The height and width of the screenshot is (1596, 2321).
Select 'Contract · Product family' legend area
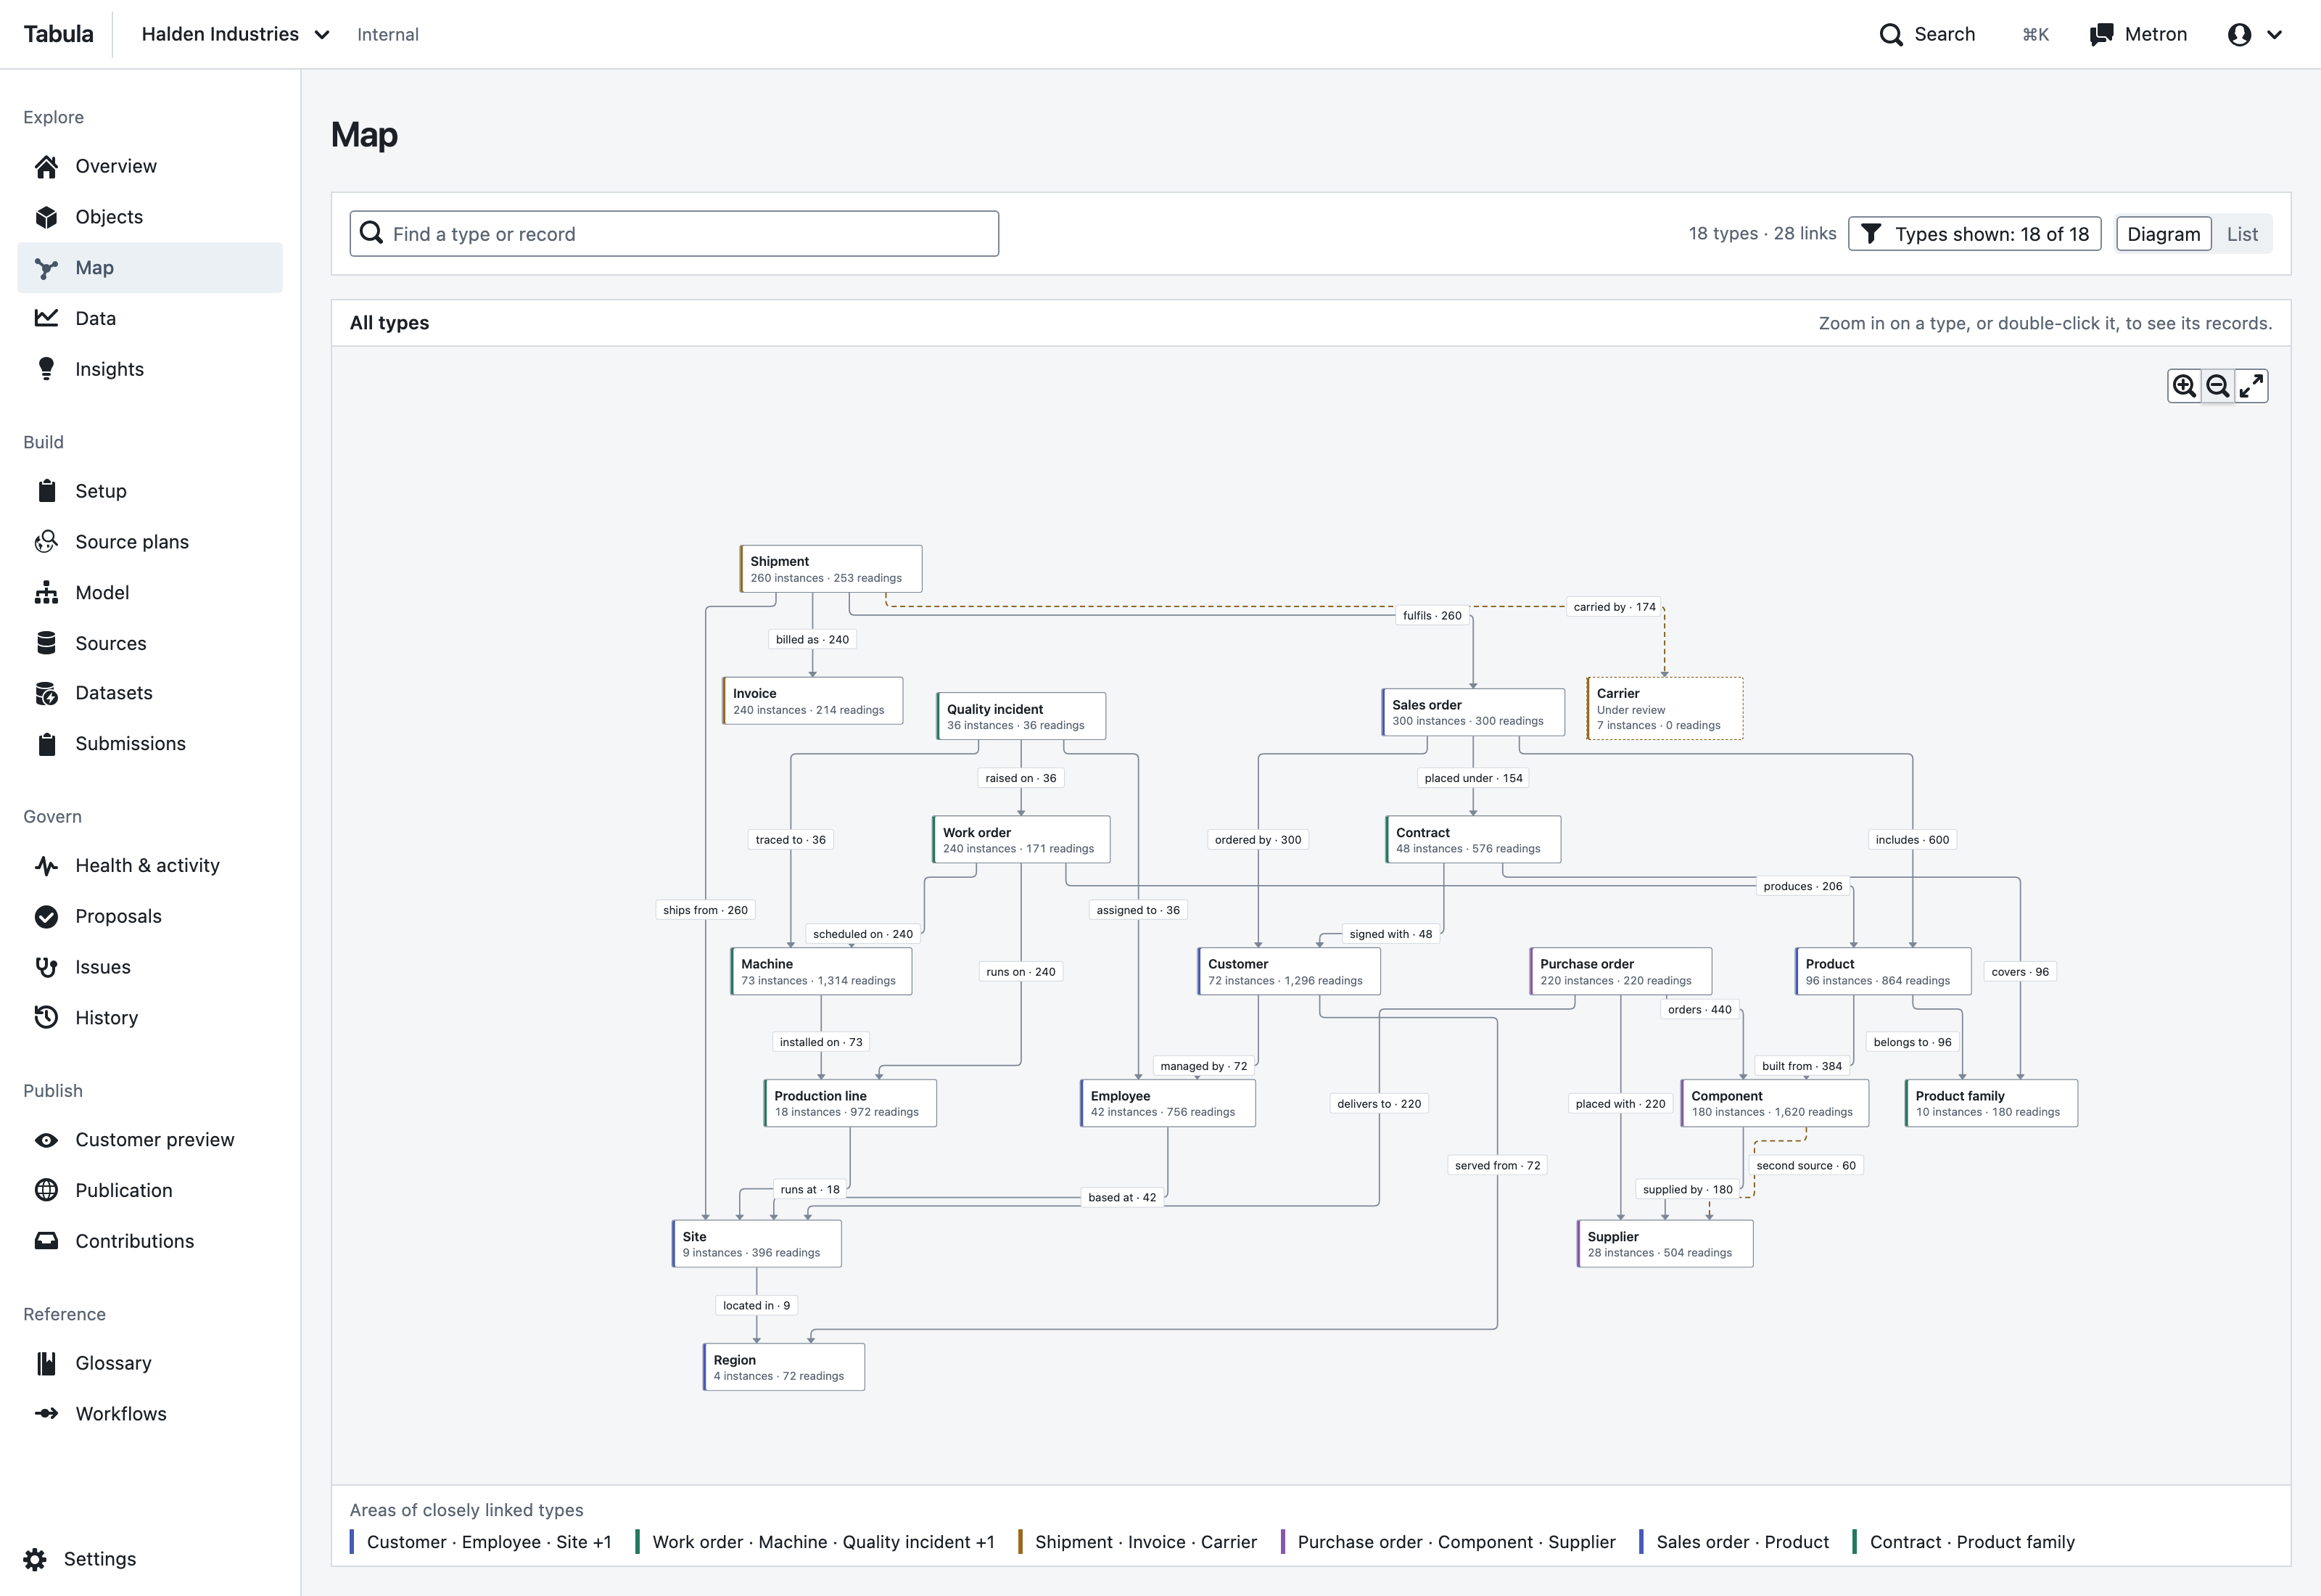click(1964, 1542)
